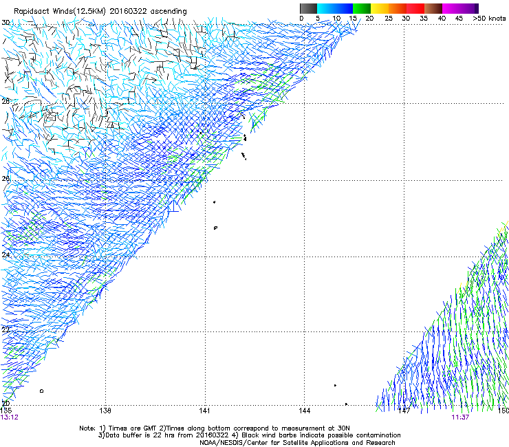
Task: Click the purple 13:12 time stamp
Action: coord(10,417)
